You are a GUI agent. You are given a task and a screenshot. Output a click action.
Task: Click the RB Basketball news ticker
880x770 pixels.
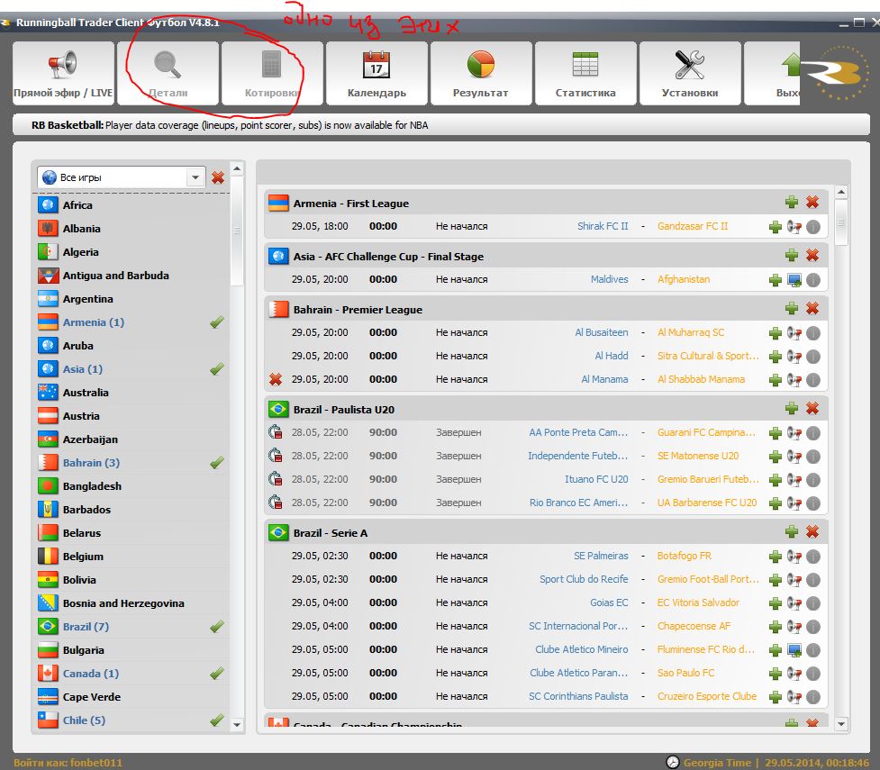click(441, 124)
